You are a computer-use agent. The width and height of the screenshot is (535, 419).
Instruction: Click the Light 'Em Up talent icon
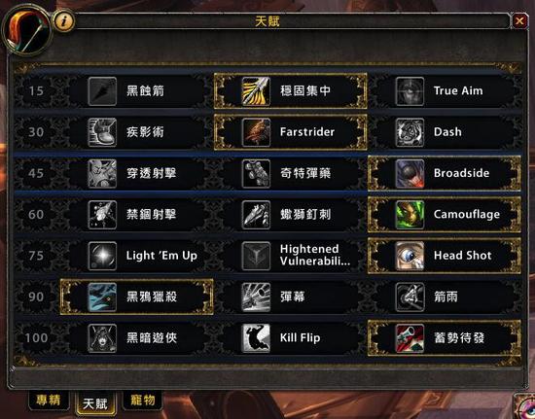(x=102, y=256)
